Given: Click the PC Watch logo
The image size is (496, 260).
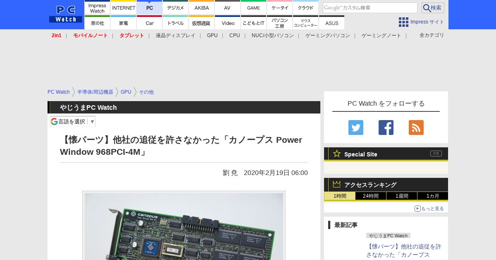Looking at the screenshot, I should pyautogui.click(x=66, y=14).
